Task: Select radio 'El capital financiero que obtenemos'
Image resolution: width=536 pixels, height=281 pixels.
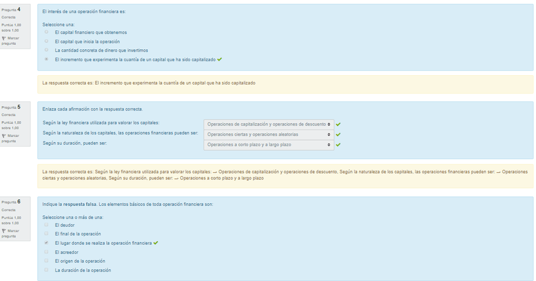Action: pyautogui.click(x=46, y=32)
